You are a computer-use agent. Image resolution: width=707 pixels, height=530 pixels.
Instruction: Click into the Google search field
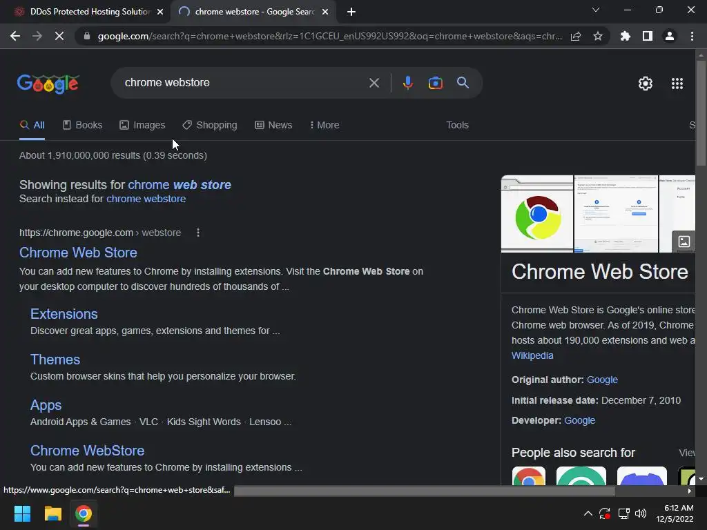click(x=244, y=83)
